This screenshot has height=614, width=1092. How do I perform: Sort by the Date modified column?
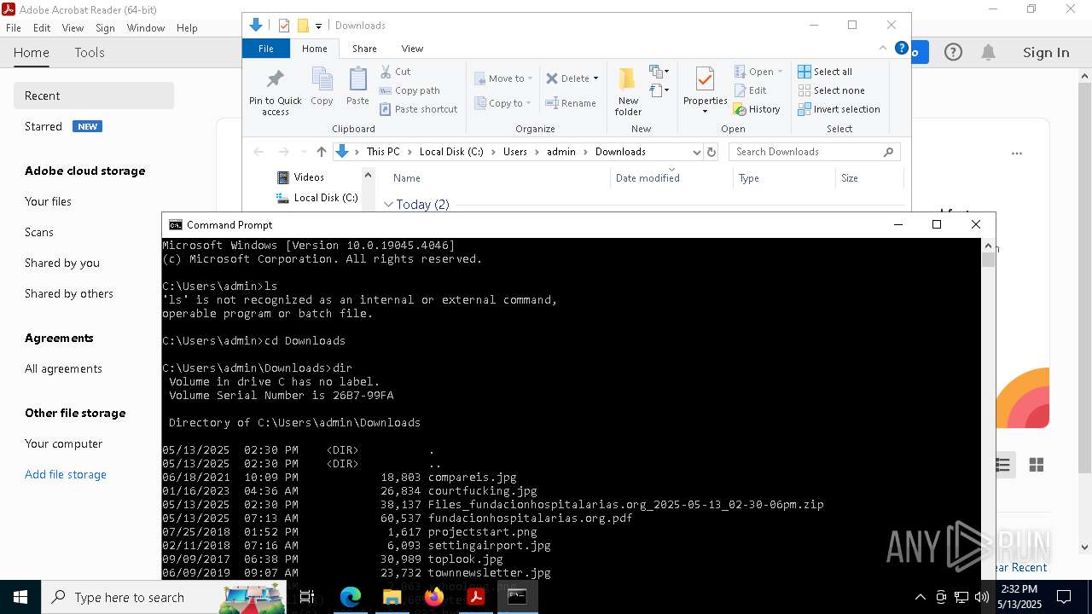[648, 178]
